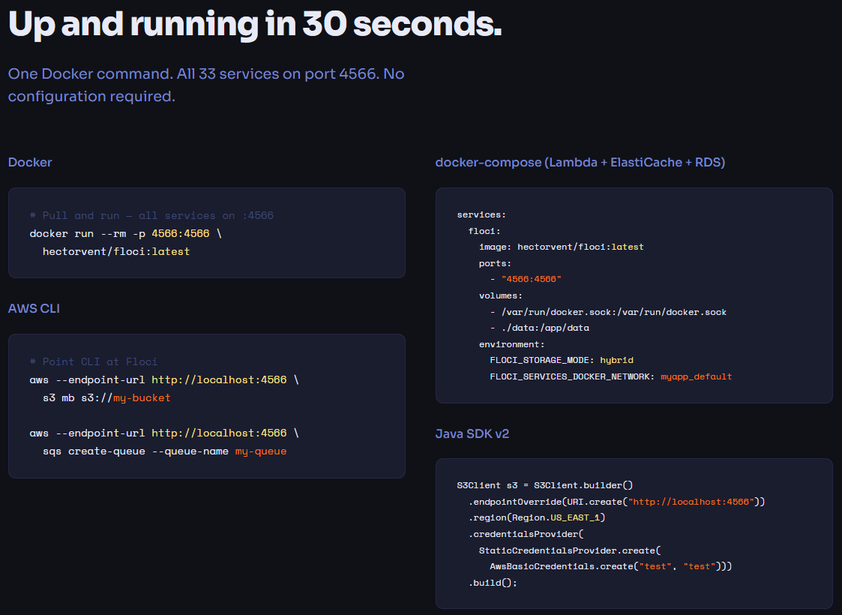This screenshot has width=842, height=615.
Task: Click the code line 'hectorvent/floci:latest' in Docker block
Action: pyautogui.click(x=116, y=251)
